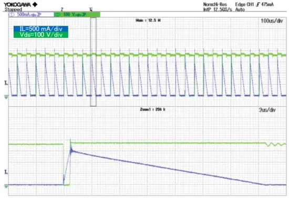Select the CH1 500mA/div channel label

(31, 15)
